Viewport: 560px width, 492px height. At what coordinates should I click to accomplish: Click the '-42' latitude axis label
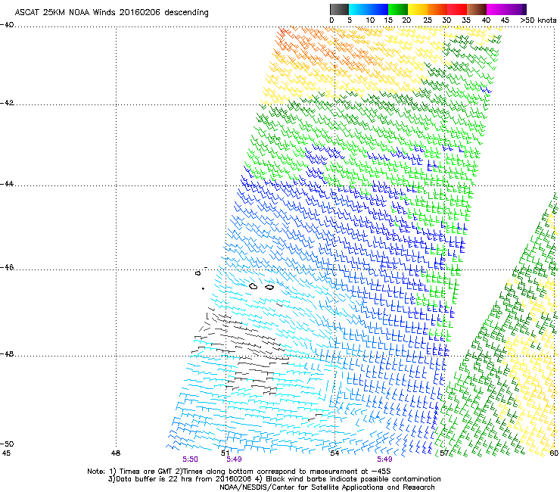[7, 103]
